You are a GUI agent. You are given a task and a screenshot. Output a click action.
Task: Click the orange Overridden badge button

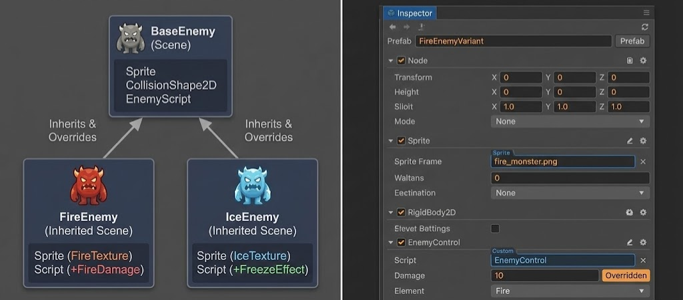(x=625, y=275)
